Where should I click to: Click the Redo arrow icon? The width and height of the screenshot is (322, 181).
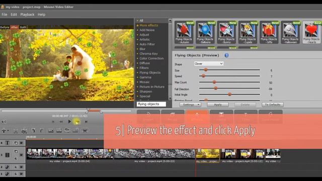pyautogui.click(x=41, y=131)
